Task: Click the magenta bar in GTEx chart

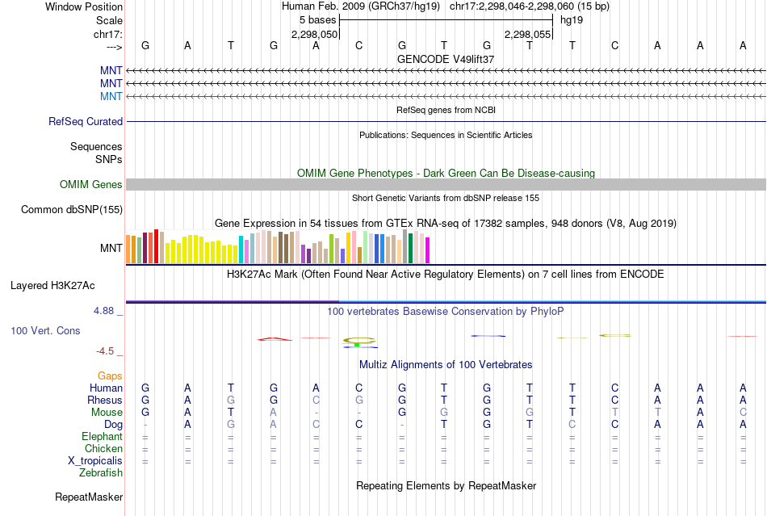Action: pyautogui.click(x=428, y=250)
